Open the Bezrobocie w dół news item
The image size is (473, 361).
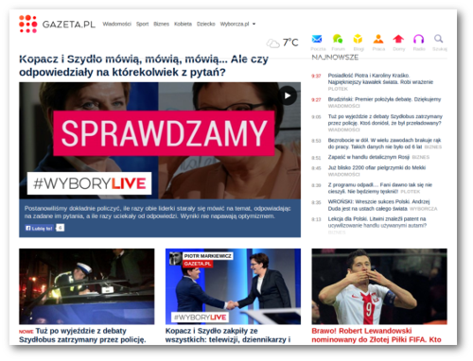[384, 144]
